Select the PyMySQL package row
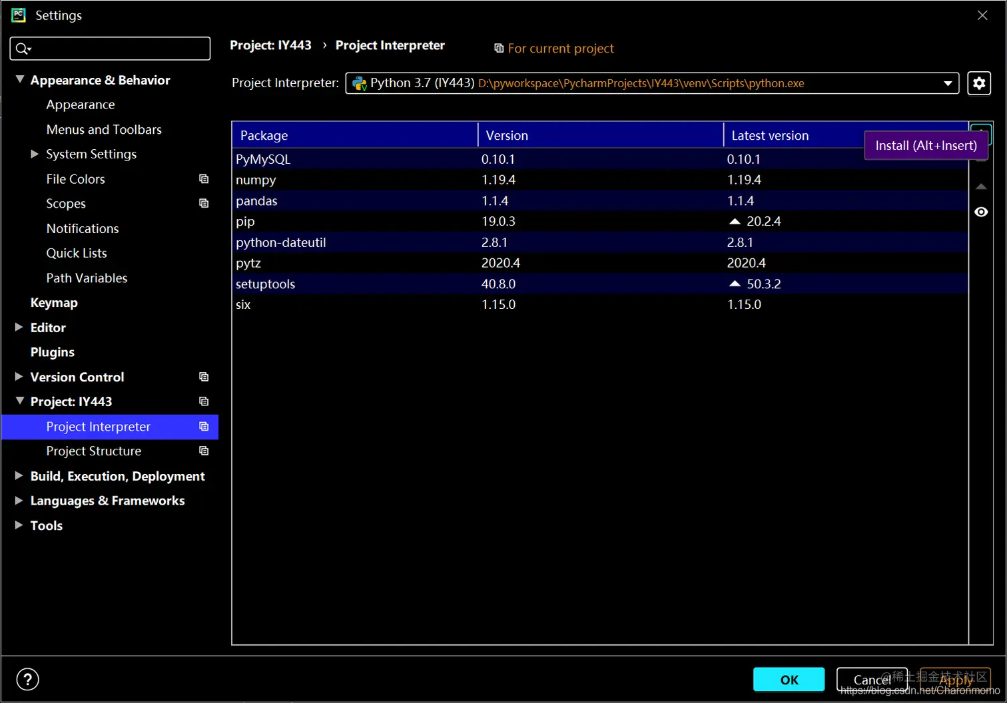Viewport: 1007px width, 703px height. [x=600, y=158]
